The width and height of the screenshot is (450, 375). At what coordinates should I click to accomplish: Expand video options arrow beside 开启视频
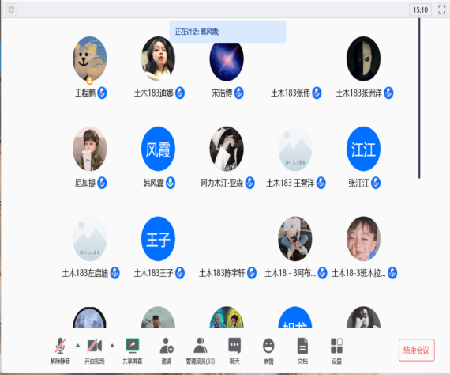(112, 345)
